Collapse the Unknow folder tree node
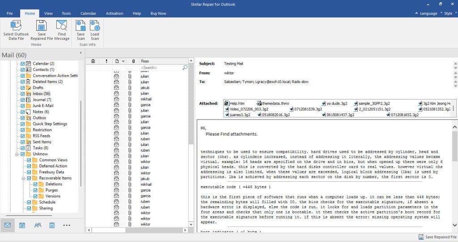The width and height of the screenshot is (458, 242). 17,154
